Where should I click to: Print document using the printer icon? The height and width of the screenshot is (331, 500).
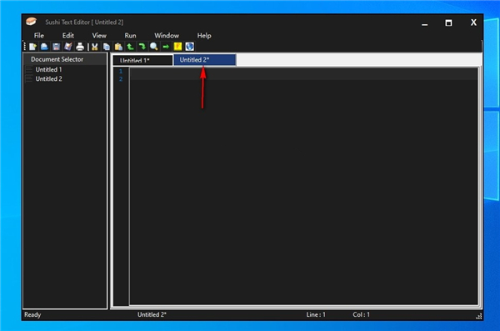[80, 47]
